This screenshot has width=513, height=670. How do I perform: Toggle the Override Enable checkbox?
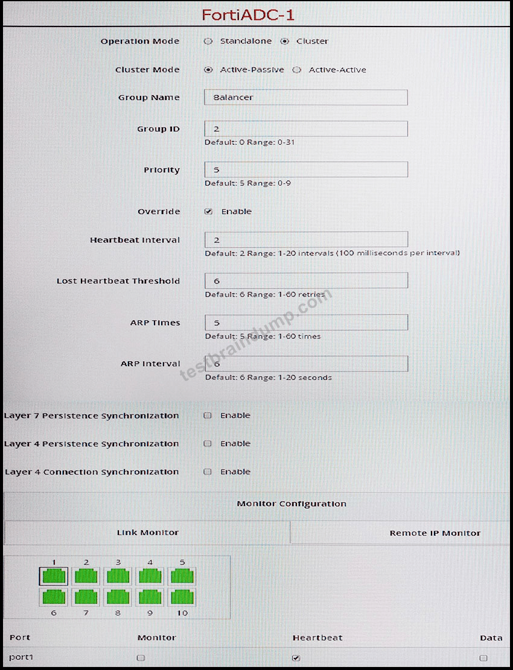pyautogui.click(x=208, y=212)
